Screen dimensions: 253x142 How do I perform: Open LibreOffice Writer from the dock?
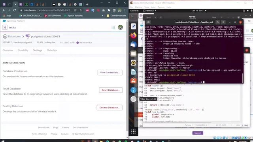click(134, 72)
